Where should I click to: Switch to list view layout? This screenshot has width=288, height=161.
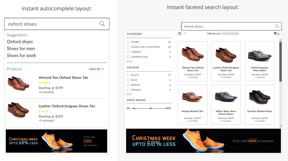click(185, 33)
